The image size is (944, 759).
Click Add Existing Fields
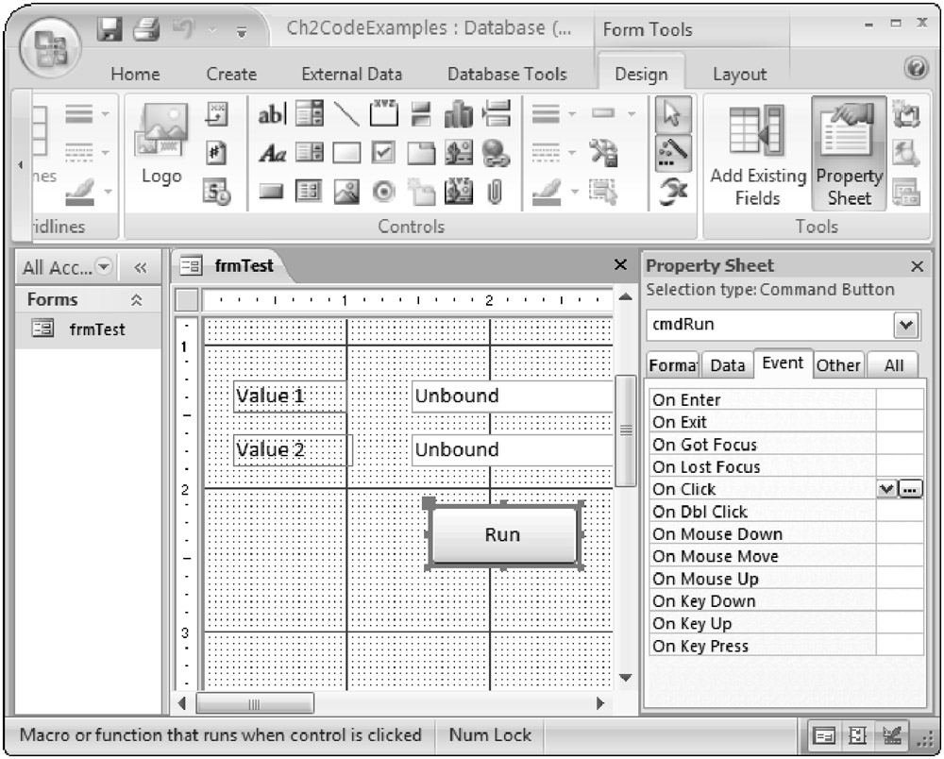[758, 157]
